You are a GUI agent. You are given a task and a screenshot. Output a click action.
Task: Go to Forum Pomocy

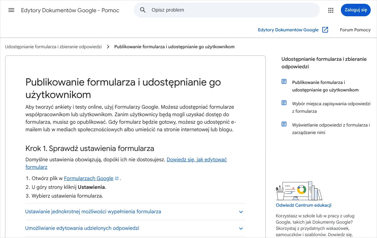pyautogui.click(x=355, y=30)
